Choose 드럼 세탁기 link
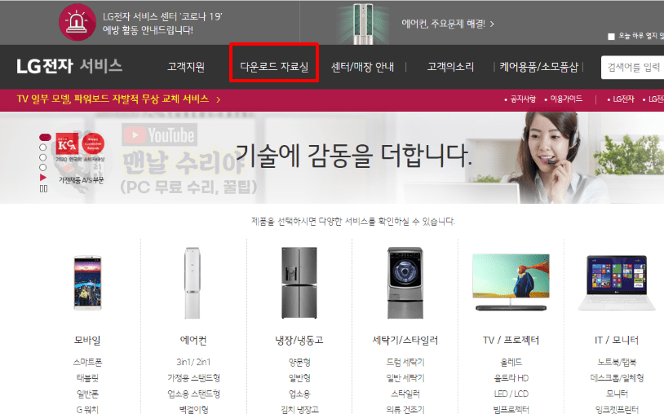The image size is (664, 414). [405, 362]
